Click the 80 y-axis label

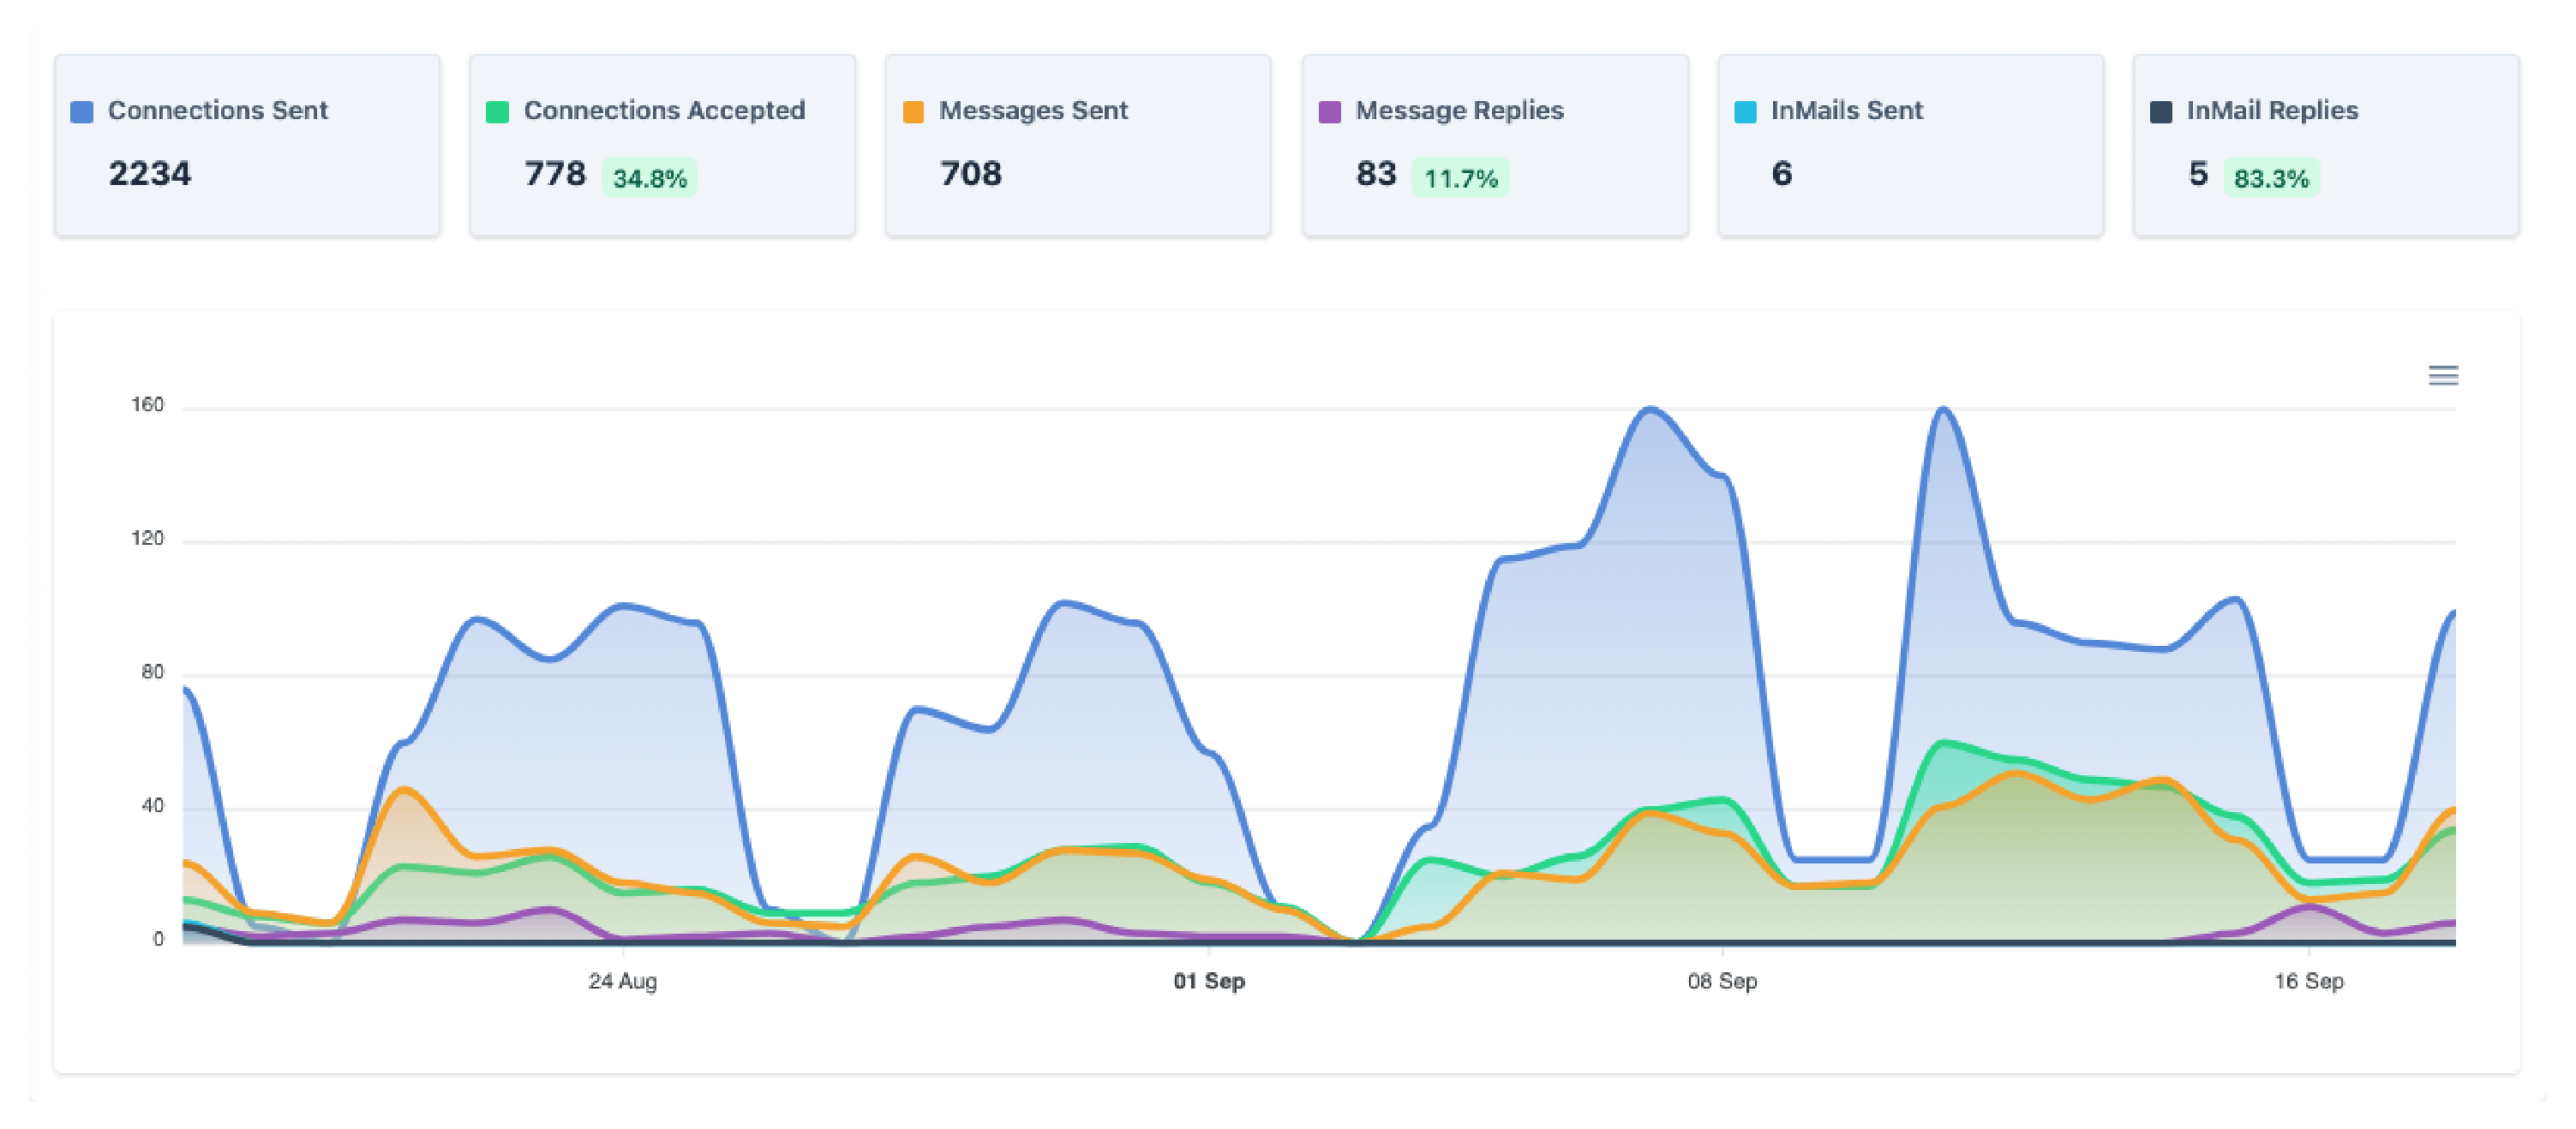[x=152, y=672]
